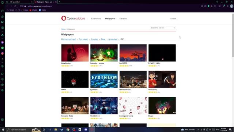Filter wallpapers by Popular

(x=94, y=39)
